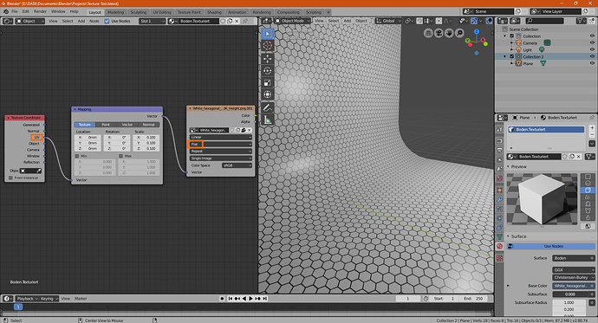Viewport: 598px width, 323px height.
Task: Jump to the last frame
Action: point(264,298)
